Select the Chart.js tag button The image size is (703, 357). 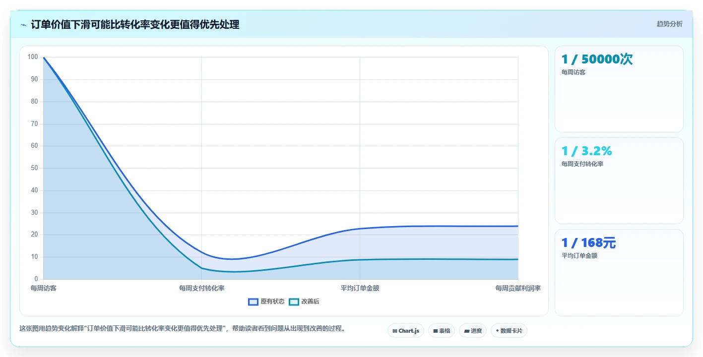coord(405,331)
